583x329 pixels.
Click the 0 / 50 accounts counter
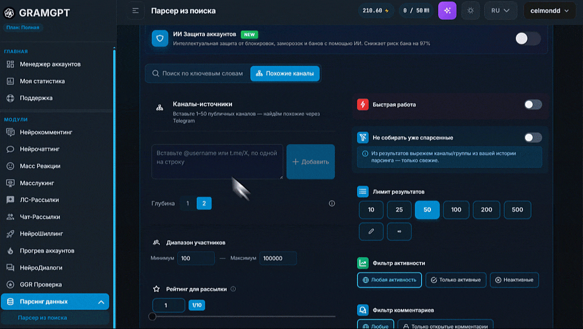point(416,11)
